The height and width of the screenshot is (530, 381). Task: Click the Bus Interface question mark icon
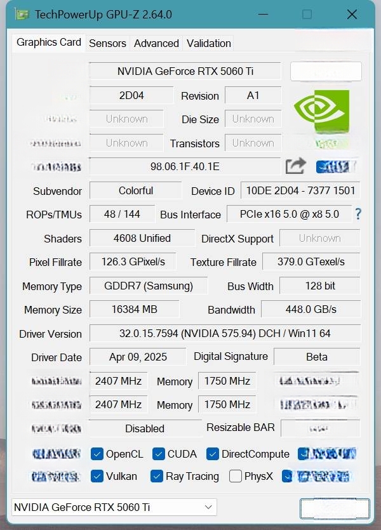tap(358, 214)
